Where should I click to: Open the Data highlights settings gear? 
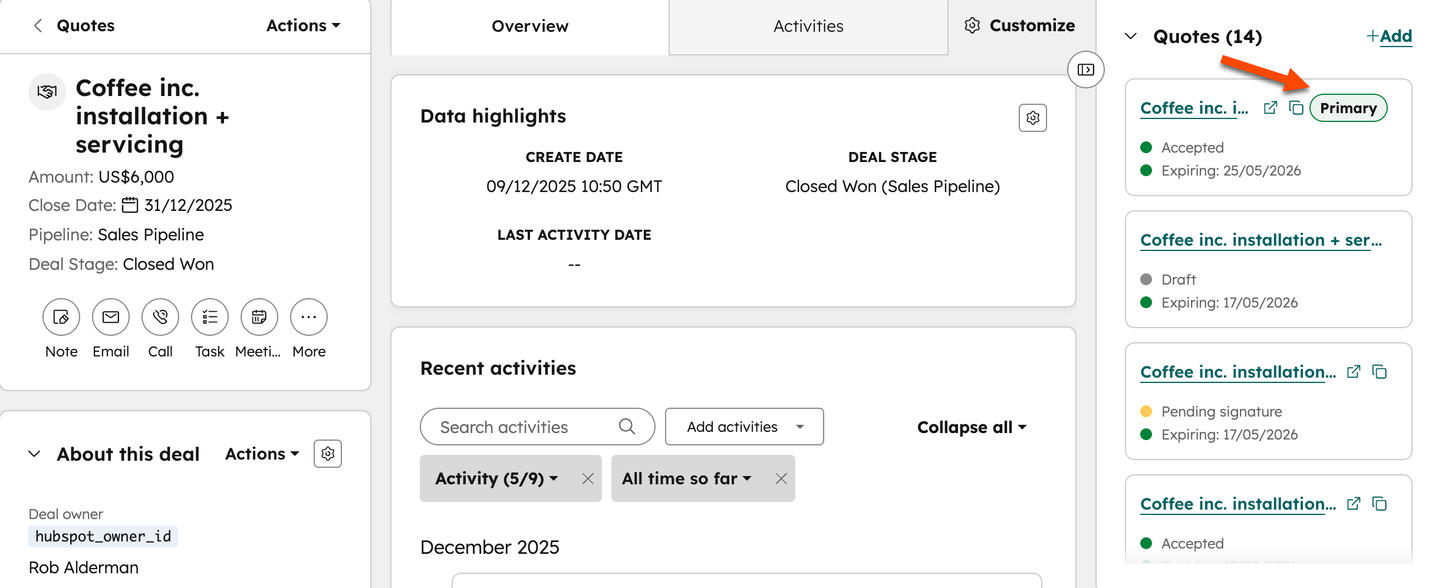1032,118
